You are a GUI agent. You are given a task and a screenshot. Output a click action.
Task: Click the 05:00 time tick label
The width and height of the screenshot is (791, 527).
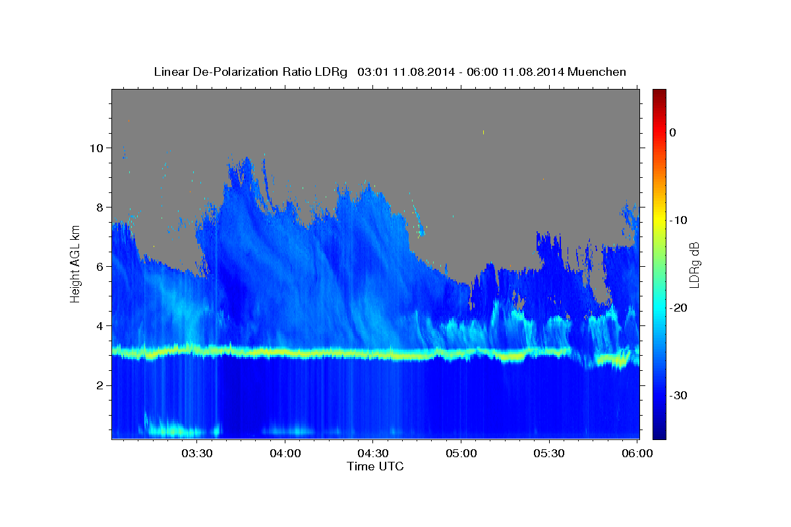click(x=461, y=454)
